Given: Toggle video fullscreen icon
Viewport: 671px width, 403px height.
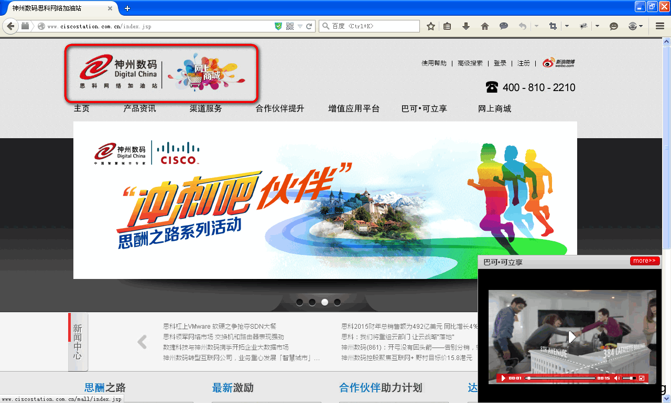Looking at the screenshot, I should click(641, 378).
